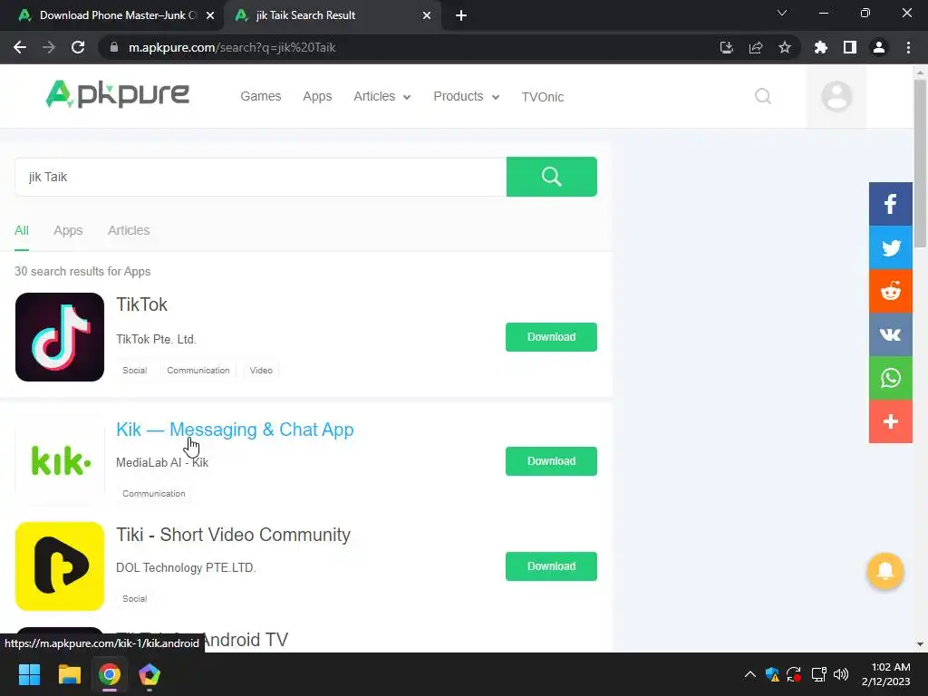Click the green search submit button

552,177
